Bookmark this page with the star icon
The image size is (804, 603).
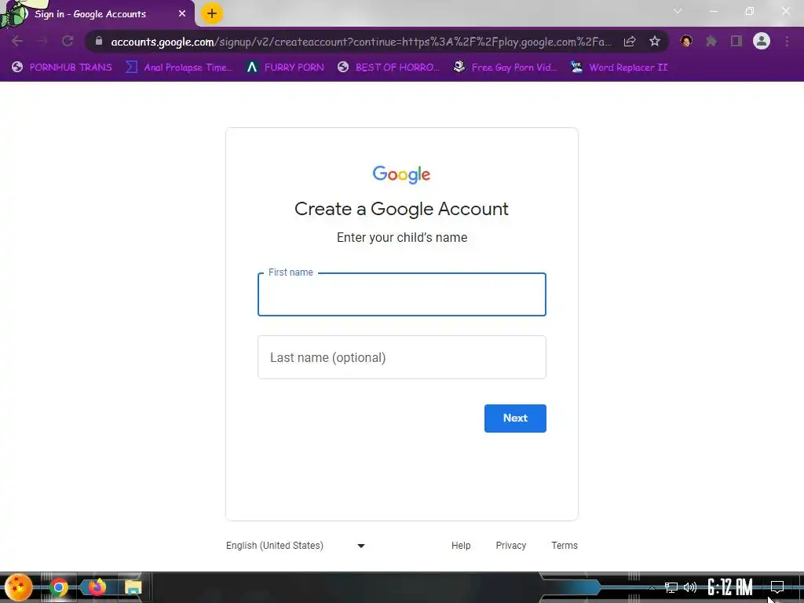[654, 41]
